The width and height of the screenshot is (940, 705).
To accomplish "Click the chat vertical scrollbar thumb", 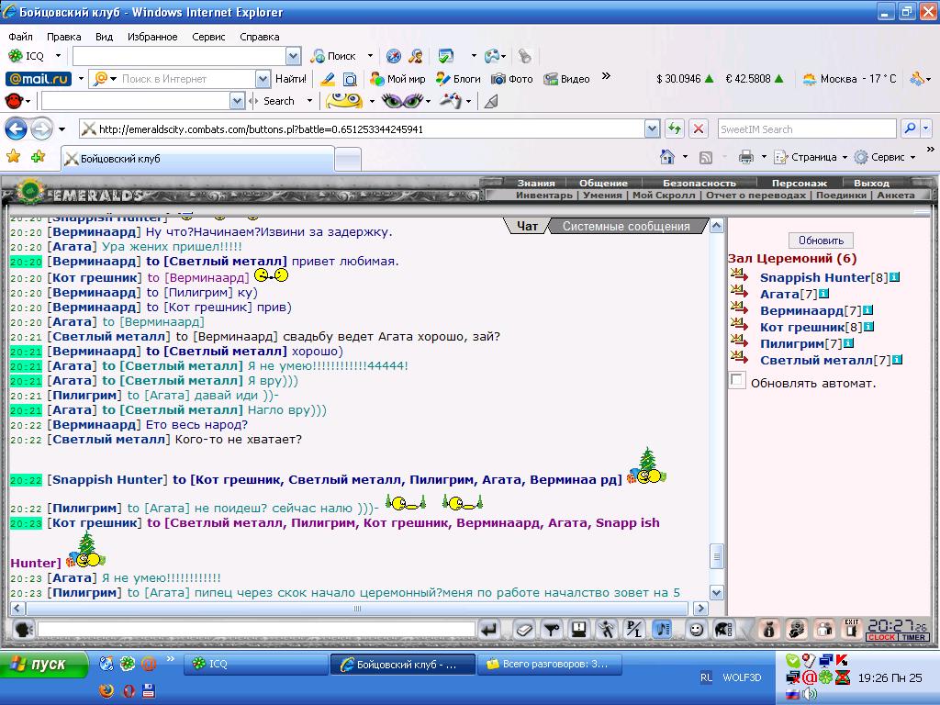I will [716, 556].
